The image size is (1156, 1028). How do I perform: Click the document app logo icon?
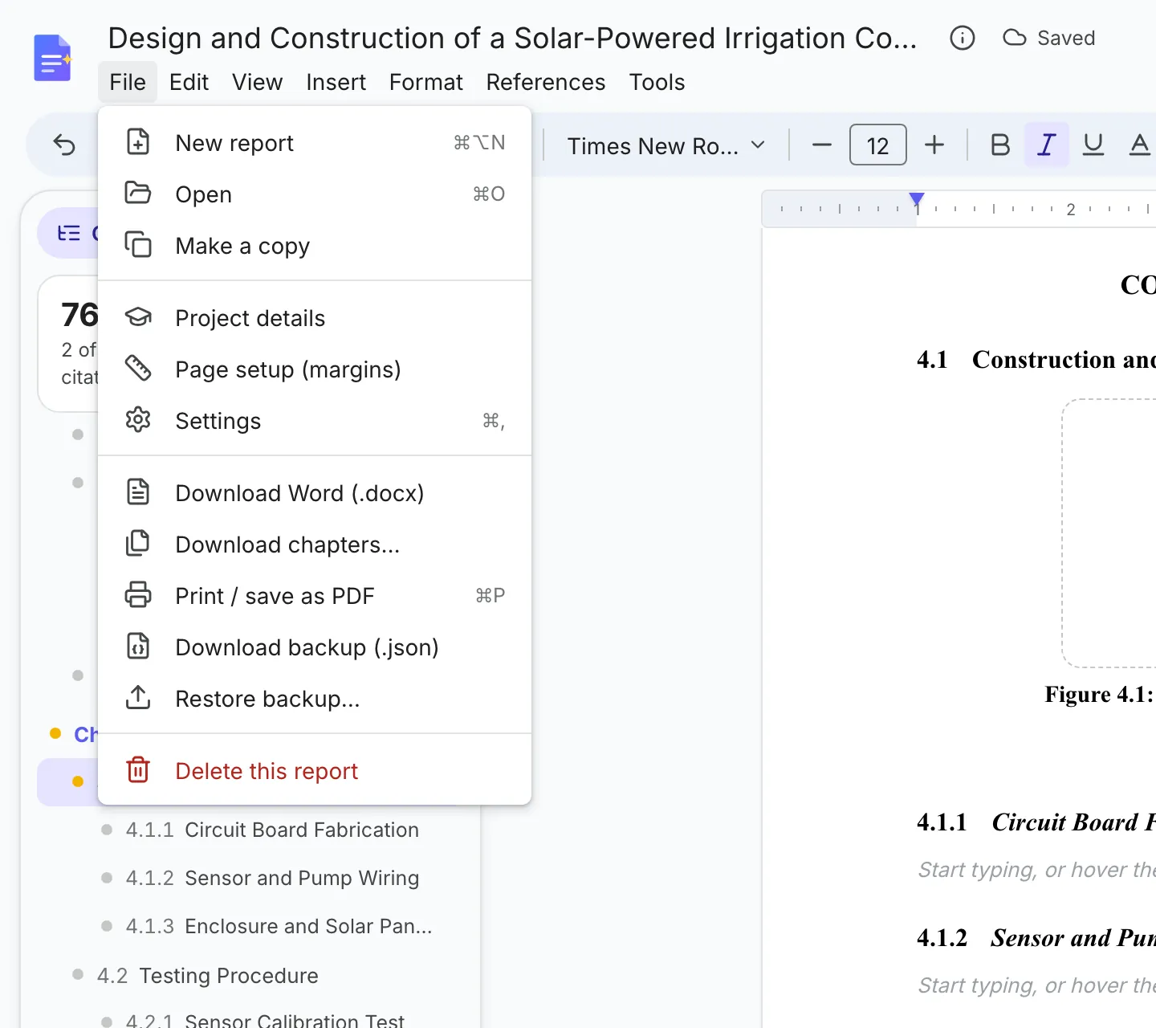(x=53, y=58)
